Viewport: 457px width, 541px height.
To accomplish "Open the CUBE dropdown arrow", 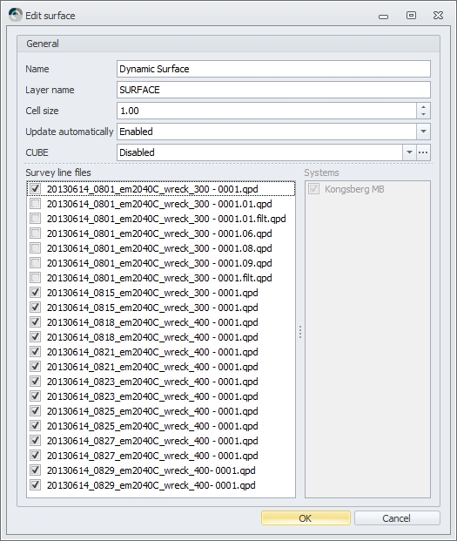I will pyautogui.click(x=409, y=152).
